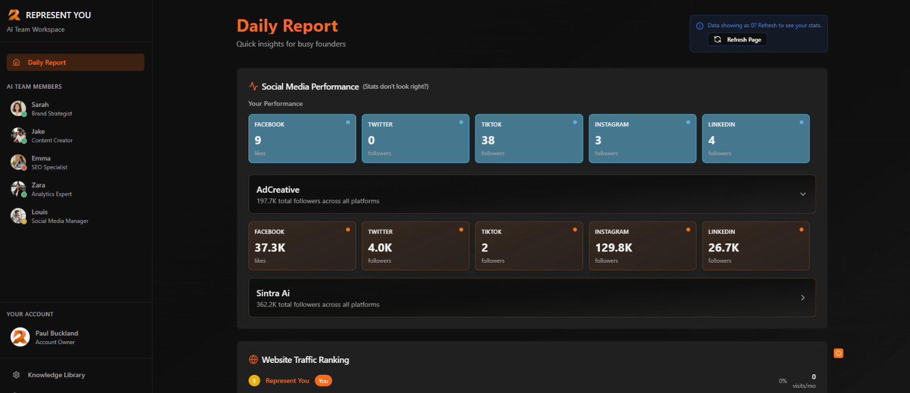Click the Refresh Page button

click(x=737, y=40)
